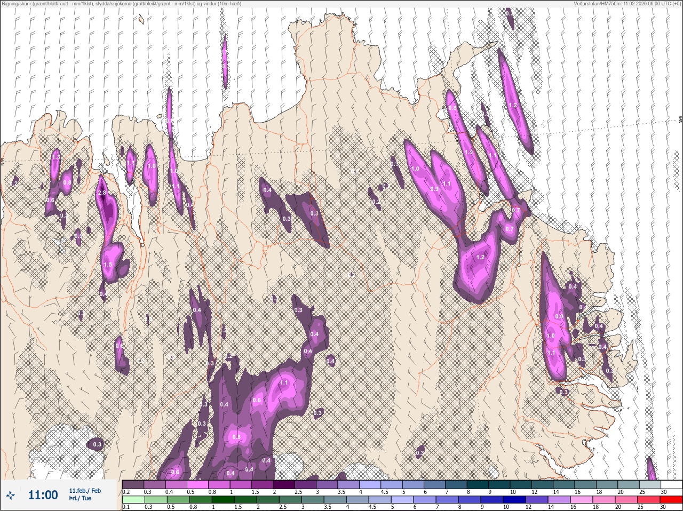Click the wind star icon beside 11:00

coord(10,495)
